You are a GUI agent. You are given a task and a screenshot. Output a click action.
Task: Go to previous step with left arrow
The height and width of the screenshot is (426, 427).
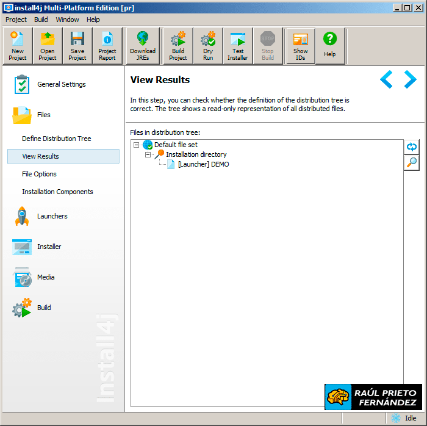386,79
